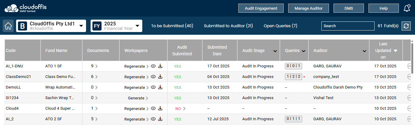
Task: View workpapers eye icon for ATO 1 SF
Action: tap(153, 66)
